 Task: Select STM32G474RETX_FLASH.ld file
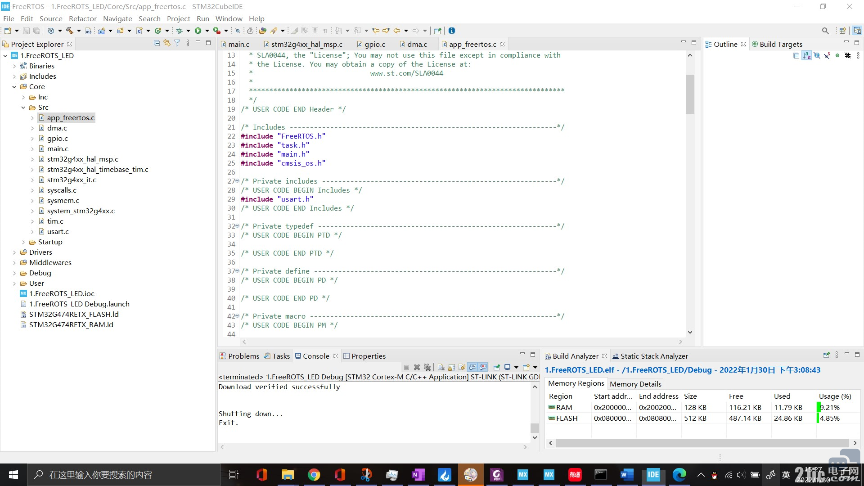74,315
